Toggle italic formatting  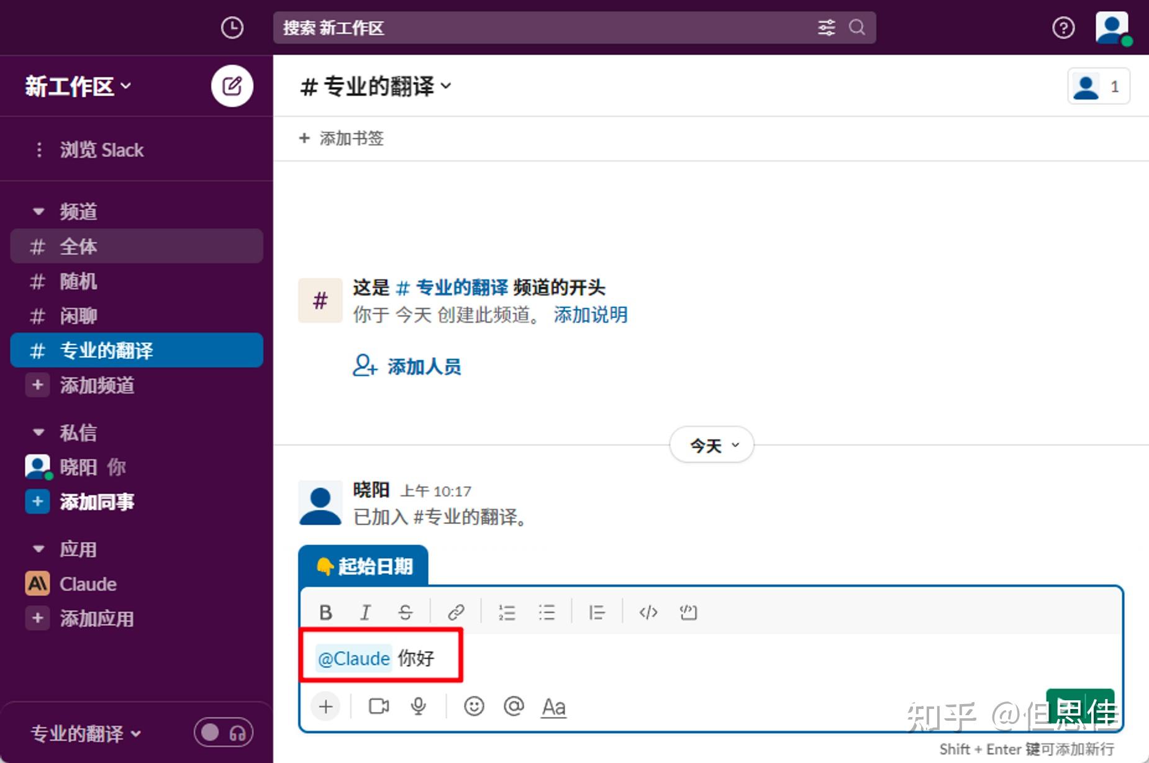(x=365, y=613)
